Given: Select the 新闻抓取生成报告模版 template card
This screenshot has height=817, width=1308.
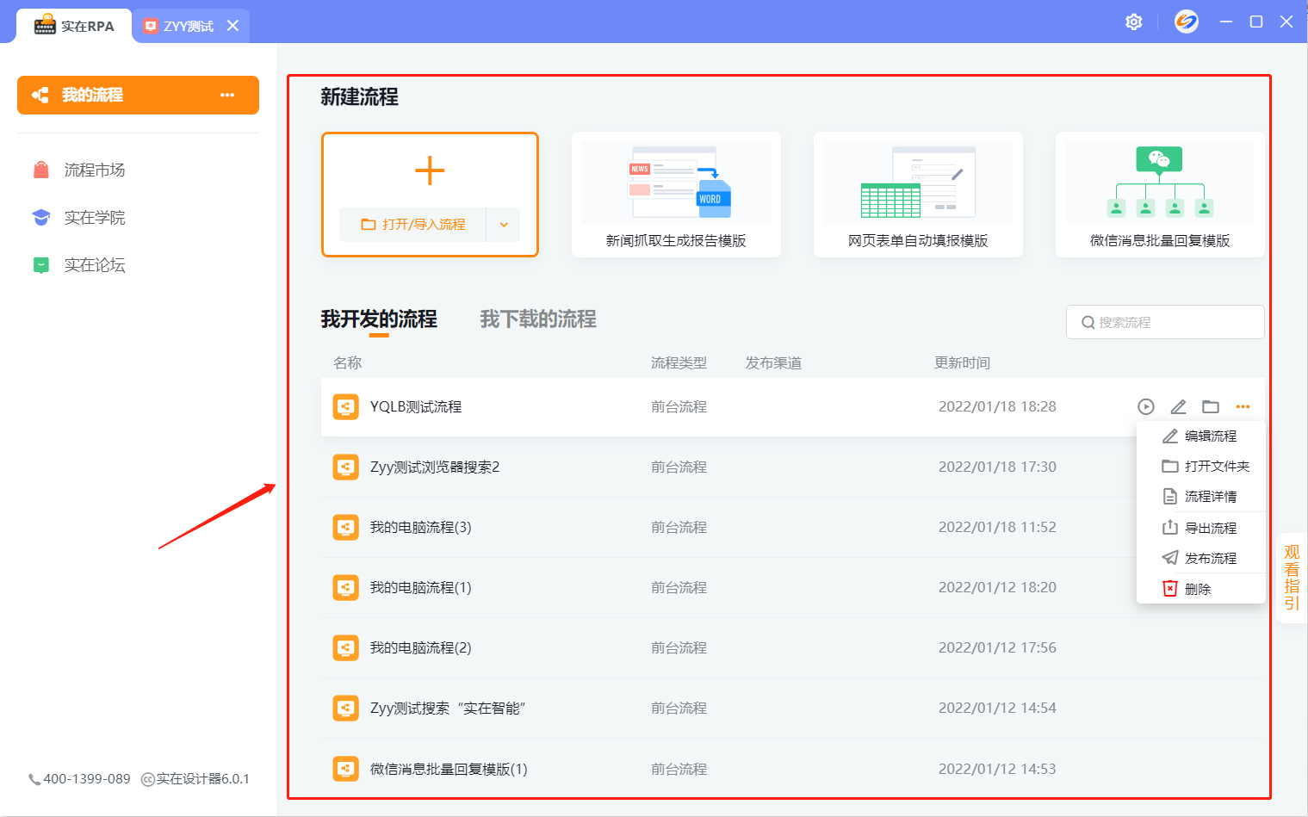Looking at the screenshot, I should click(x=676, y=195).
